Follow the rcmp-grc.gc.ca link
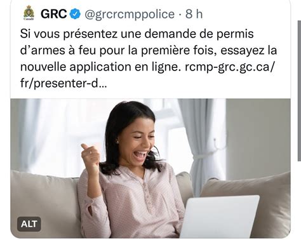 [x=230, y=67]
